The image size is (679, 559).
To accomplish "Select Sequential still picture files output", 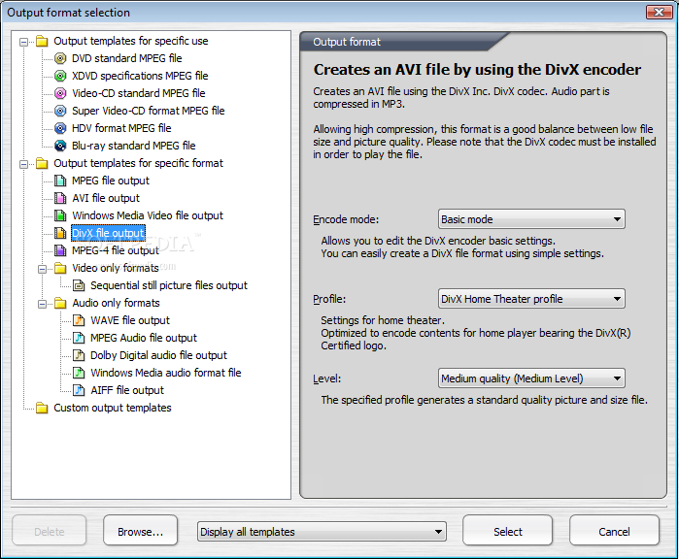I will pyautogui.click(x=168, y=285).
